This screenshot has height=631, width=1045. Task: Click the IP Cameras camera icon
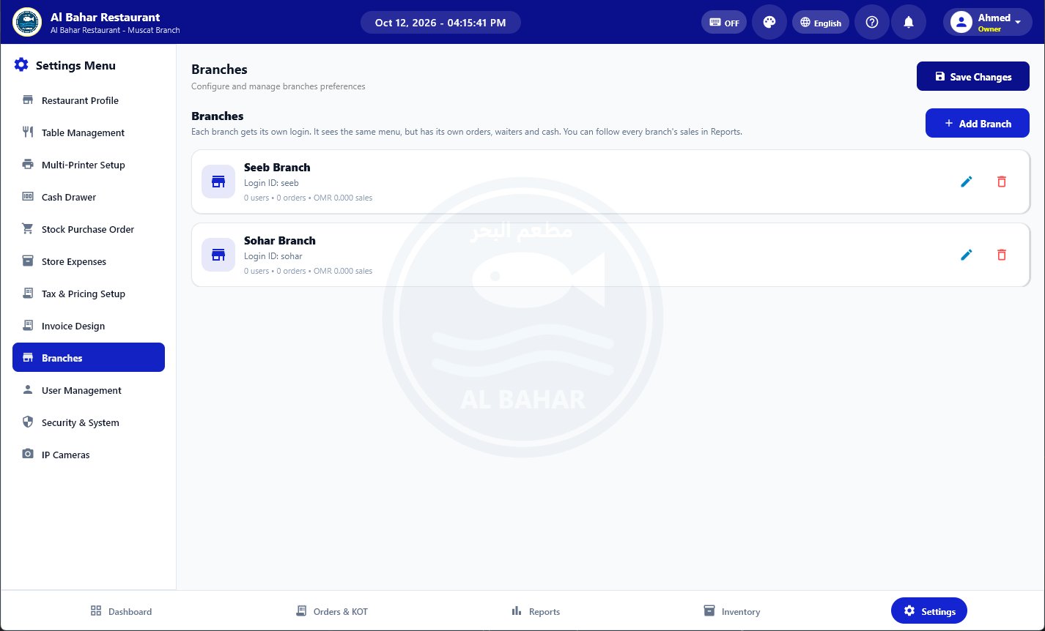pos(28,455)
